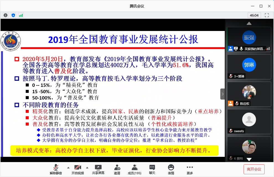274x177 pixels.
Task: Open the 邀请 invite icon
Action: pyautogui.click(x=117, y=169)
